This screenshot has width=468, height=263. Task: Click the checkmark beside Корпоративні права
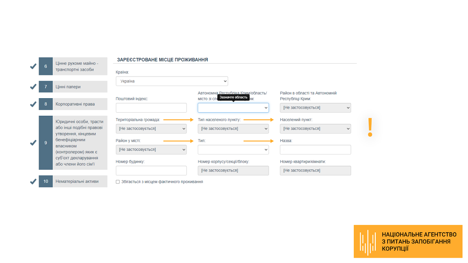tap(34, 104)
